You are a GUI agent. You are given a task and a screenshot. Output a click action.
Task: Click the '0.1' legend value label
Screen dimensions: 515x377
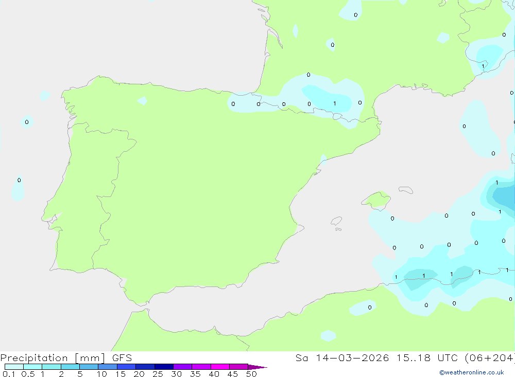(x=9, y=374)
